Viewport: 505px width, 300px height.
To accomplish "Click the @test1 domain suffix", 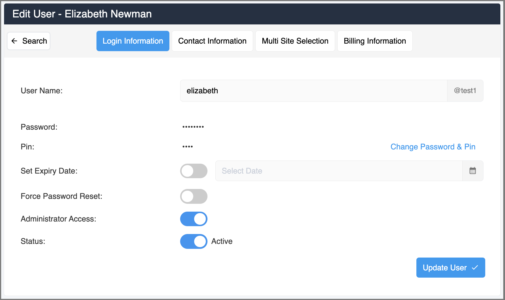I will coord(465,91).
